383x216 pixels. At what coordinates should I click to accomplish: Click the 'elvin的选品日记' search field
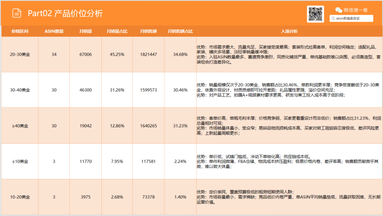tap(351, 18)
